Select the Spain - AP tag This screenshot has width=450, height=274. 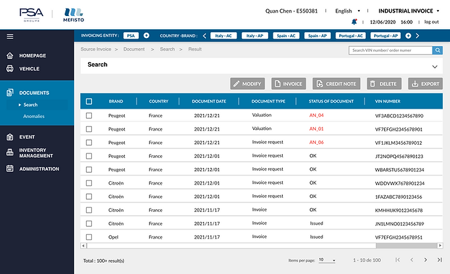coord(317,35)
